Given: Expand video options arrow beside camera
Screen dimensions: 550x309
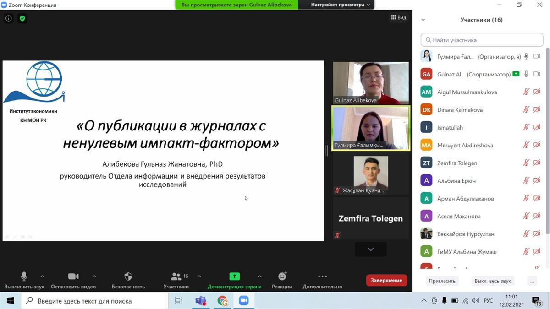Looking at the screenshot, I should tap(94, 276).
